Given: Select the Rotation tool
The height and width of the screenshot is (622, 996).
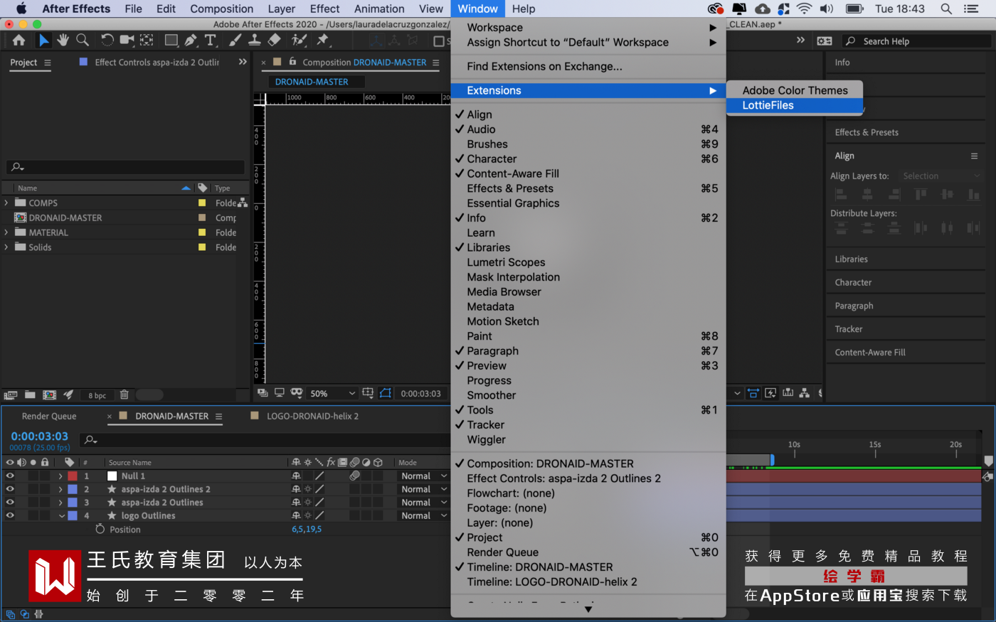Looking at the screenshot, I should 107,40.
